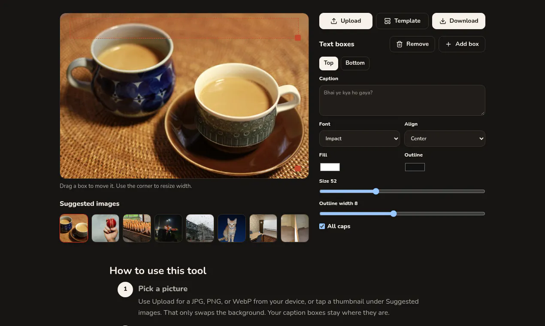Open the Align dropdown showing Center
545x326 pixels.
pos(445,139)
